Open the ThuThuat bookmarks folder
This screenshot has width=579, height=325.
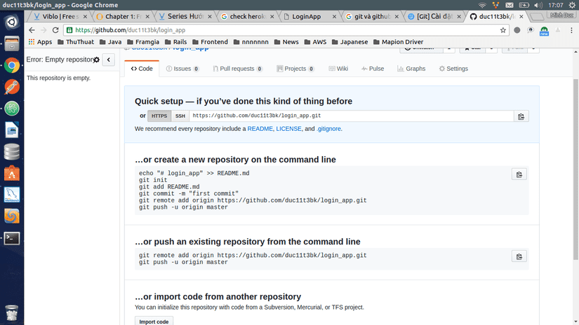coord(76,42)
